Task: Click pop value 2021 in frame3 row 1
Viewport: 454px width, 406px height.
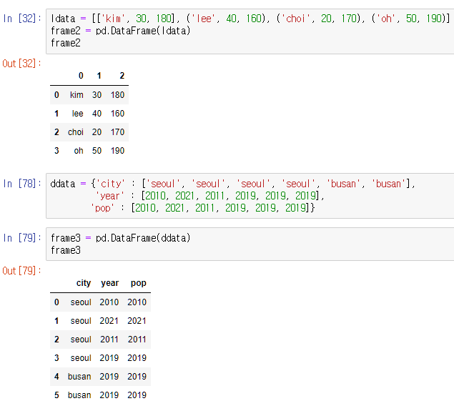Action: pyautogui.click(x=137, y=321)
